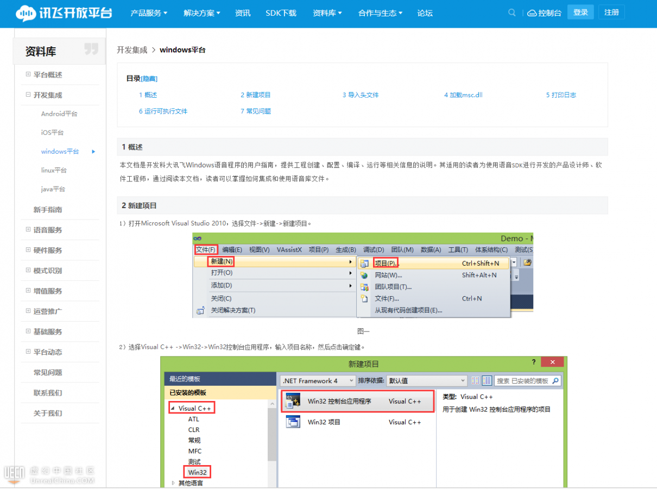Jump to 6 运行可执行文件 in contents

click(163, 111)
